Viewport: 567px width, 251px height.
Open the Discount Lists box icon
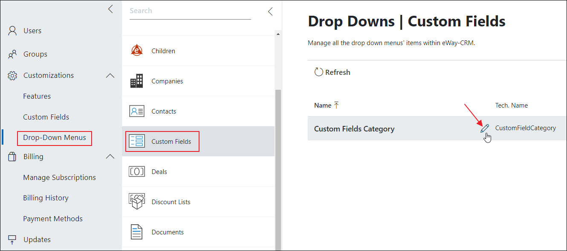pyautogui.click(x=136, y=202)
